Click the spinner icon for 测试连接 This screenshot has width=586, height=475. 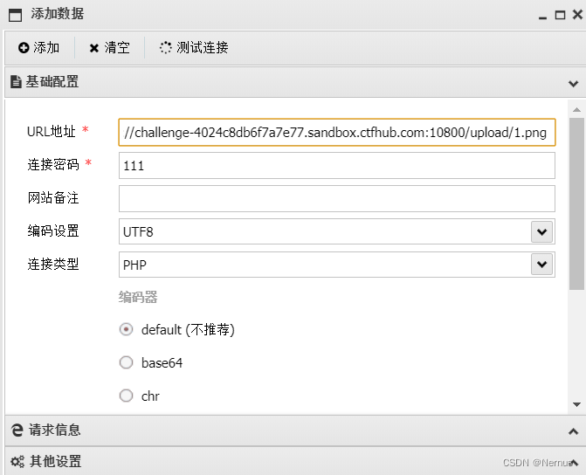(x=165, y=47)
